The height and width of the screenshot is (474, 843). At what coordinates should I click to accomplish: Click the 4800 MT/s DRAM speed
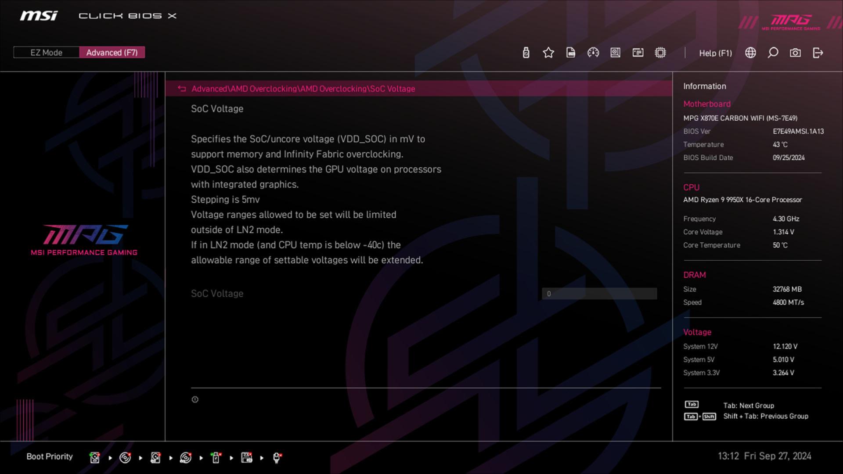pos(788,302)
